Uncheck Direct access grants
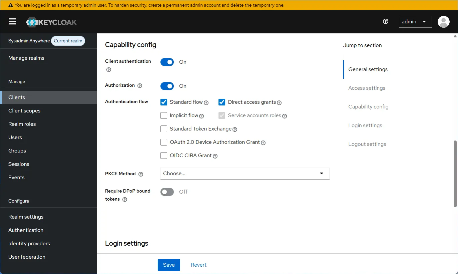 pyautogui.click(x=222, y=102)
